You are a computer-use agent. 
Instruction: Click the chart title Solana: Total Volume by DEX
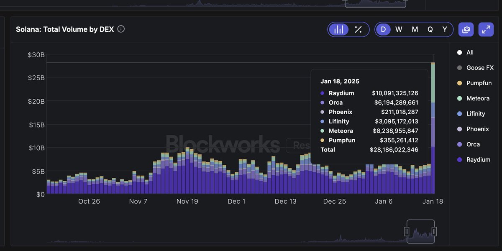[x=65, y=29]
